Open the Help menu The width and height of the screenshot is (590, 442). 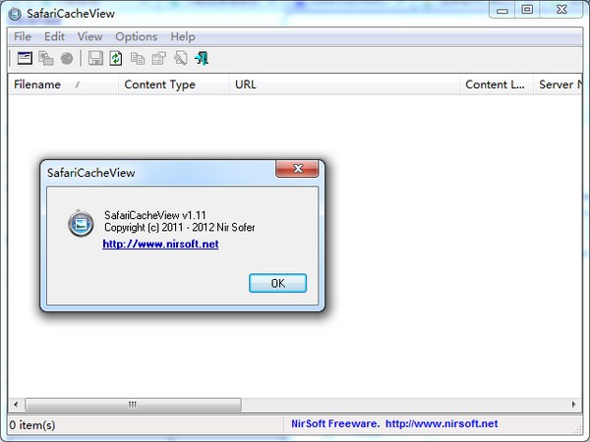[183, 37]
